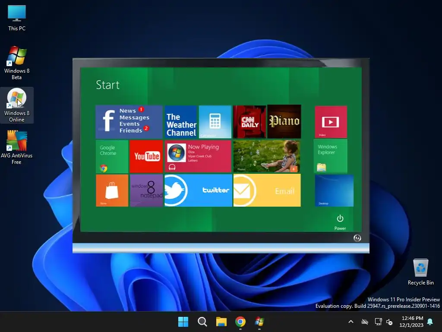Click the muted volume tray icon
The image size is (442, 332).
[x=389, y=322]
